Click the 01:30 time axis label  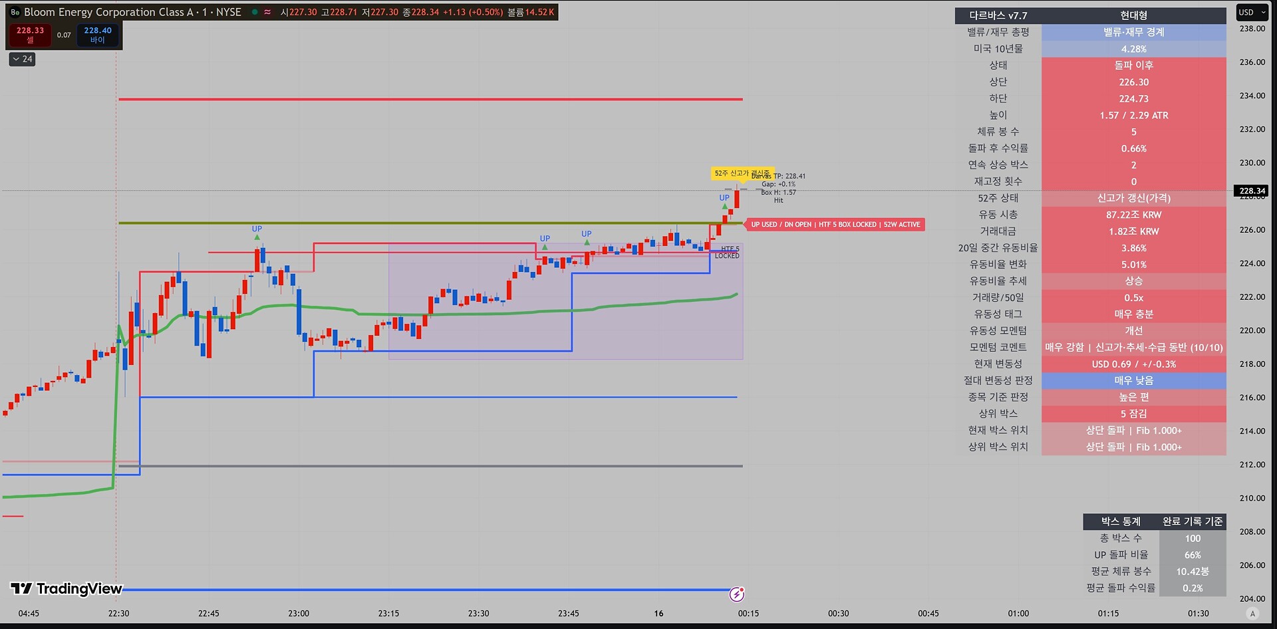pos(1199,614)
